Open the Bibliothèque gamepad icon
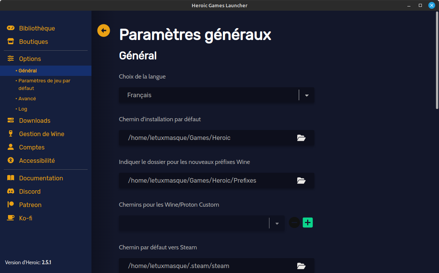 tap(11, 28)
